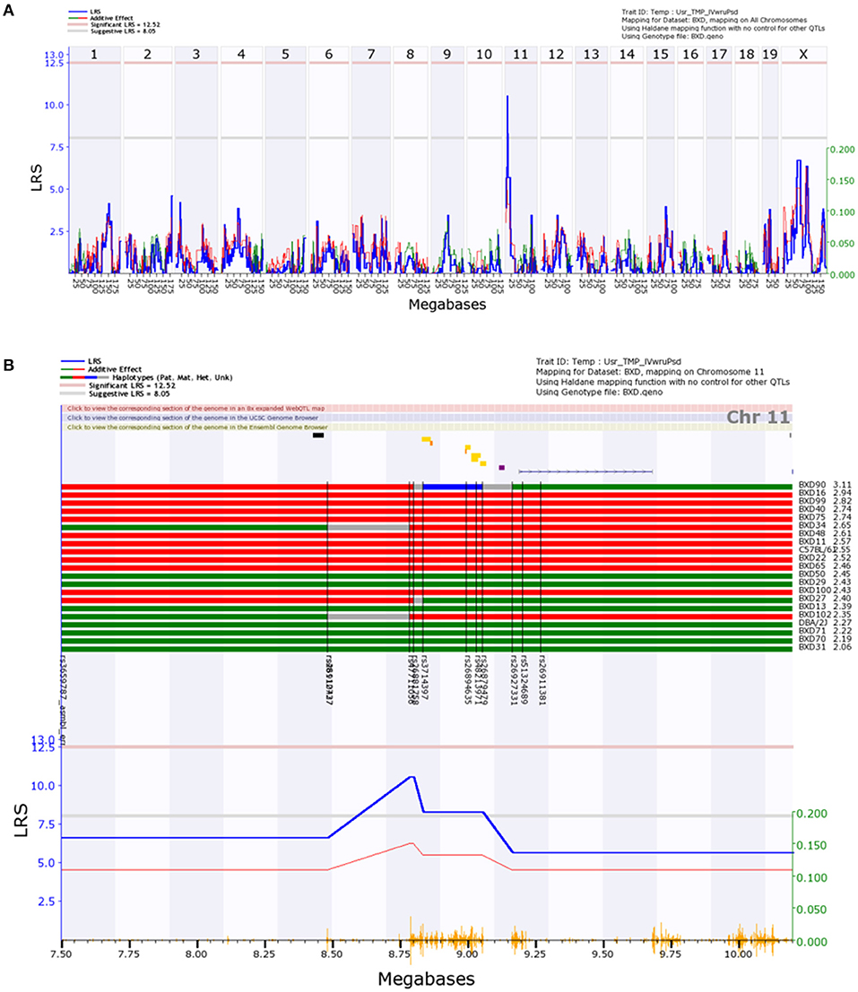858x992 pixels.
Task: Click the BXD65 haplotype row label
Action: coord(811,565)
